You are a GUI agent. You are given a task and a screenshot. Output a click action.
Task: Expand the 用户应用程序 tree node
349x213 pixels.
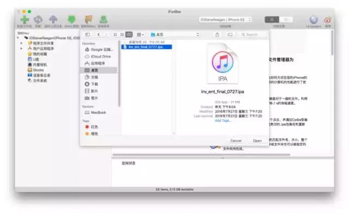(21, 49)
